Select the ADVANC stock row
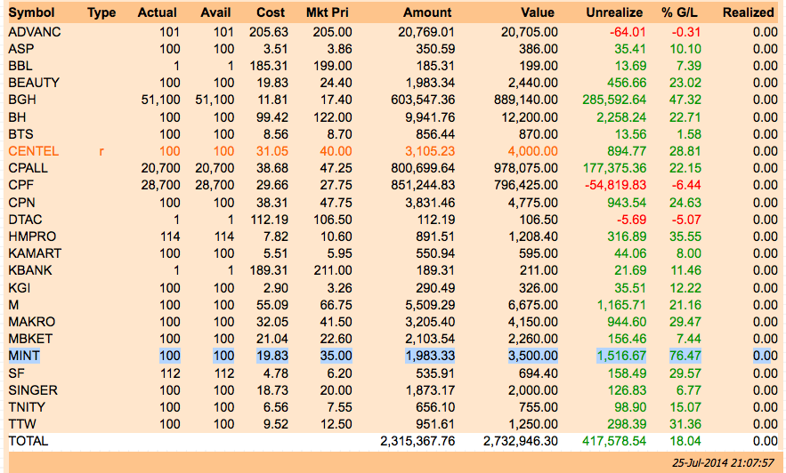The image size is (786, 473). tap(393, 33)
